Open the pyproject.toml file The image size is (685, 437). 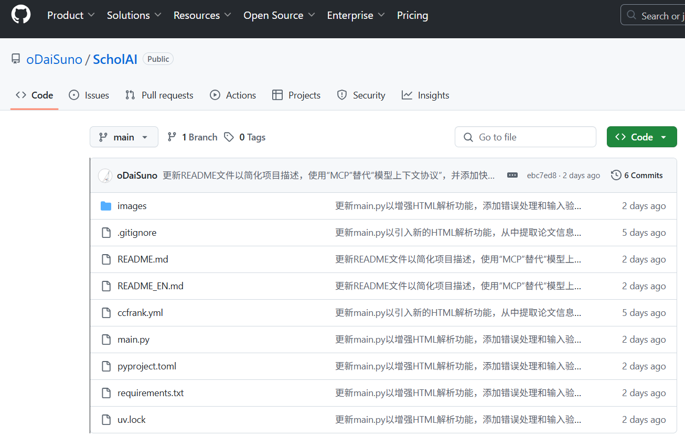pyautogui.click(x=147, y=366)
